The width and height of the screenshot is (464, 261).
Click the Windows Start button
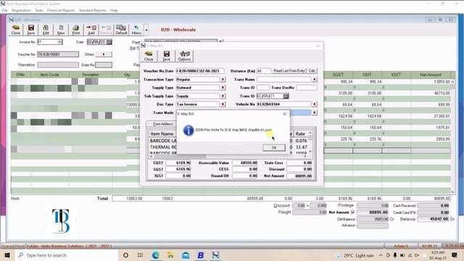pos(7,255)
